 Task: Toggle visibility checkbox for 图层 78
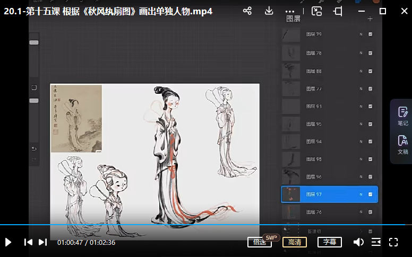pyautogui.click(x=370, y=53)
